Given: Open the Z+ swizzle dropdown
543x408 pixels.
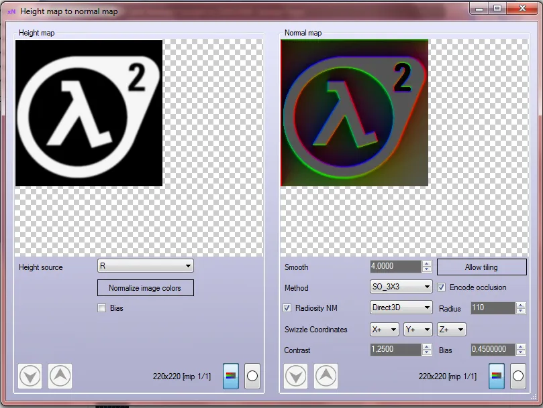Looking at the screenshot, I should click(x=451, y=330).
